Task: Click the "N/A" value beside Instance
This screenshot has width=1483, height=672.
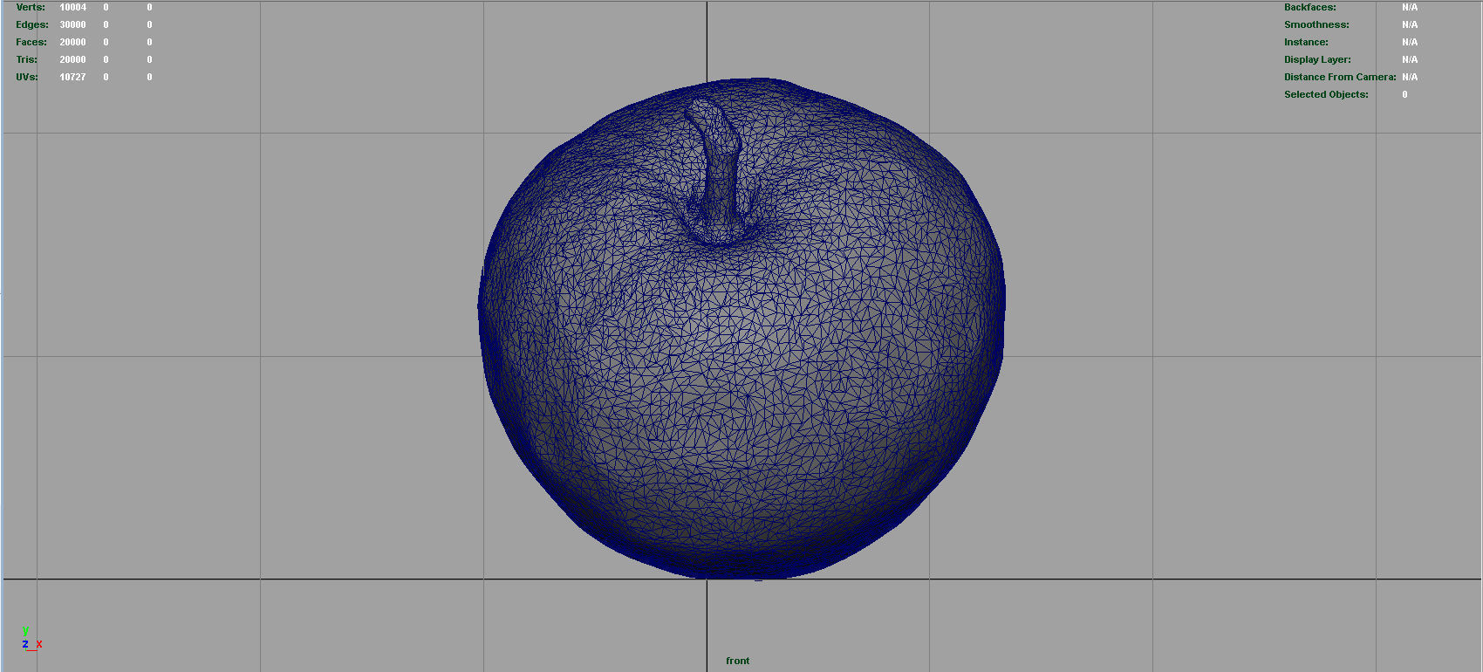Action: pyautogui.click(x=1410, y=42)
